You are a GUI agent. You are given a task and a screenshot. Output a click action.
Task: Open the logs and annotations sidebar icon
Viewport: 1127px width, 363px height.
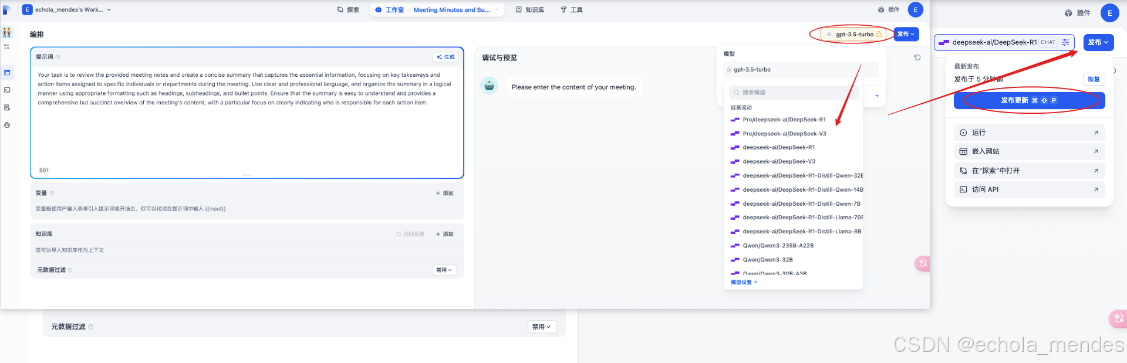click(7, 108)
